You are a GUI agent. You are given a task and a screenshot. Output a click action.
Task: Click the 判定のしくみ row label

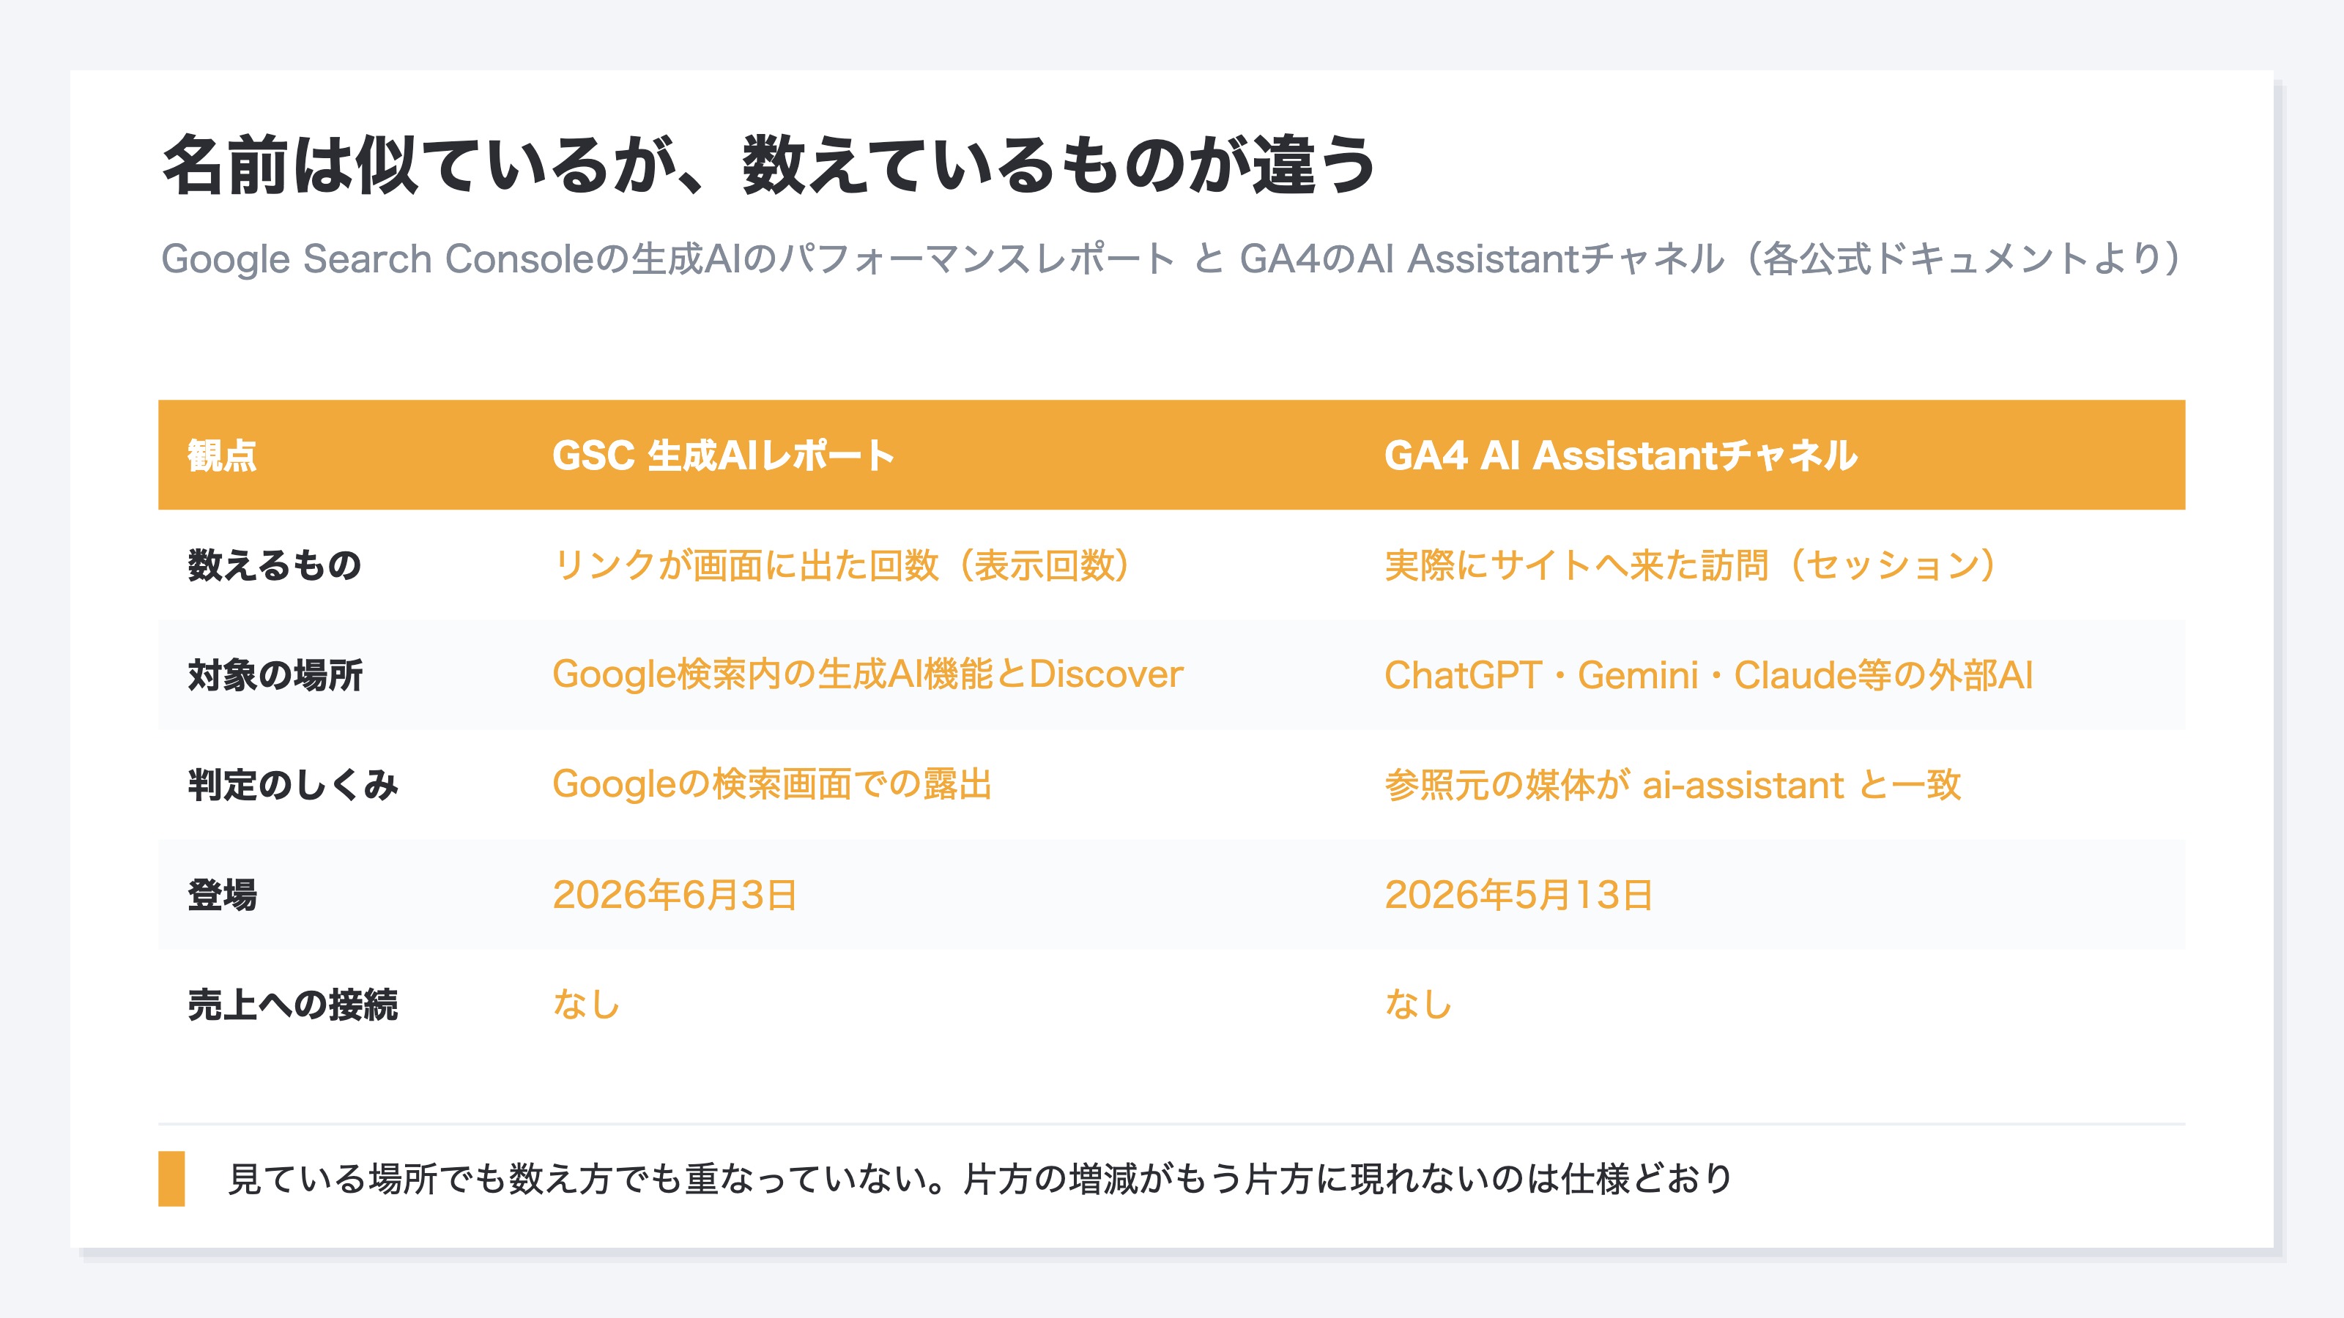coord(293,785)
